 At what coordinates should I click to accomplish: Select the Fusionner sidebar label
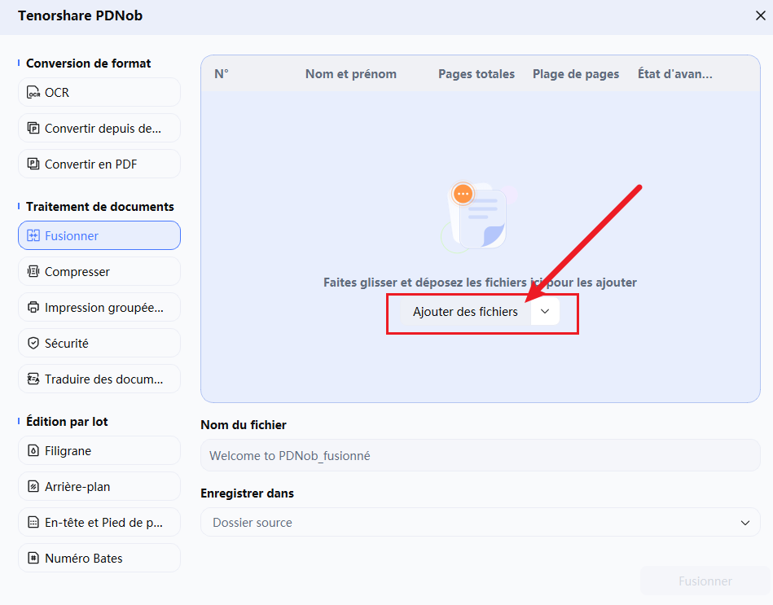(72, 236)
